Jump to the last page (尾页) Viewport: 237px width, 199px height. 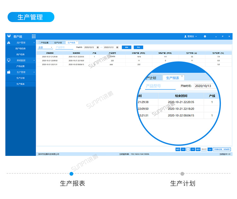(x=198, y=149)
